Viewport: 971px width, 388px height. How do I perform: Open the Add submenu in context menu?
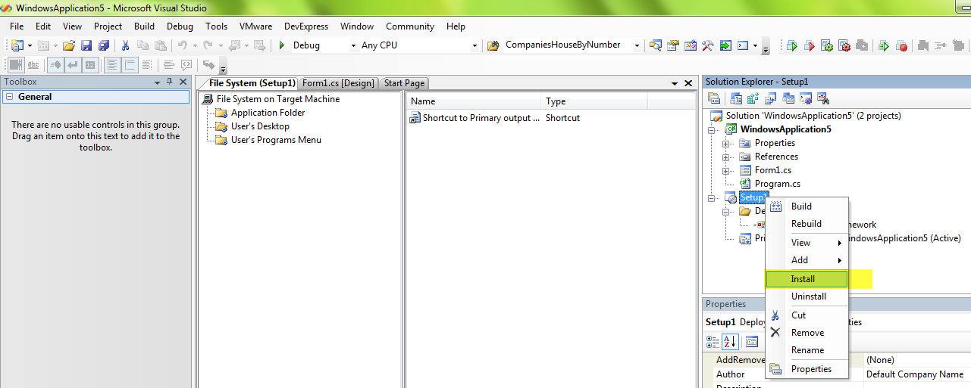(807, 260)
